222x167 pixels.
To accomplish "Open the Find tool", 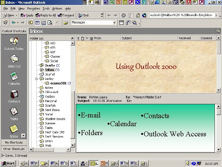I will (x=83, y=15).
